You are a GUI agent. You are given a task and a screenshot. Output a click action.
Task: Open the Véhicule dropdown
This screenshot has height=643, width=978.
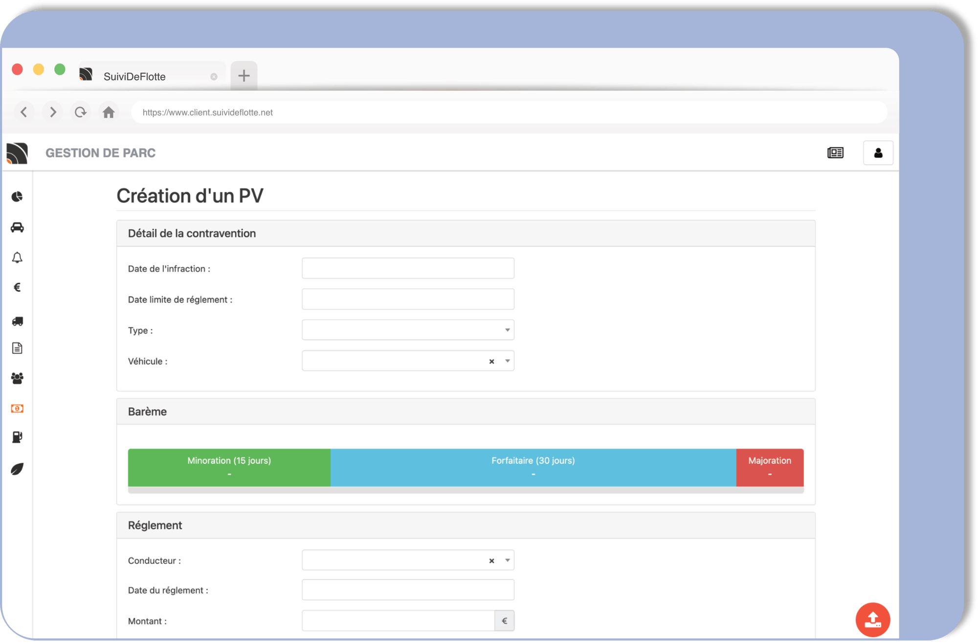(x=408, y=361)
